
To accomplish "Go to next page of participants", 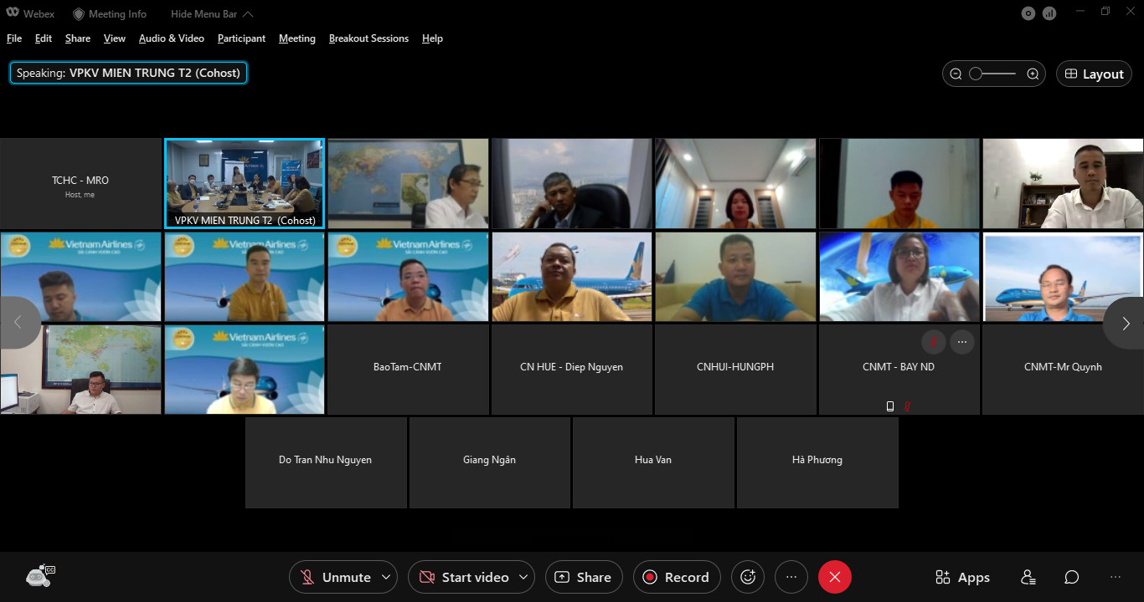I will [x=1126, y=323].
